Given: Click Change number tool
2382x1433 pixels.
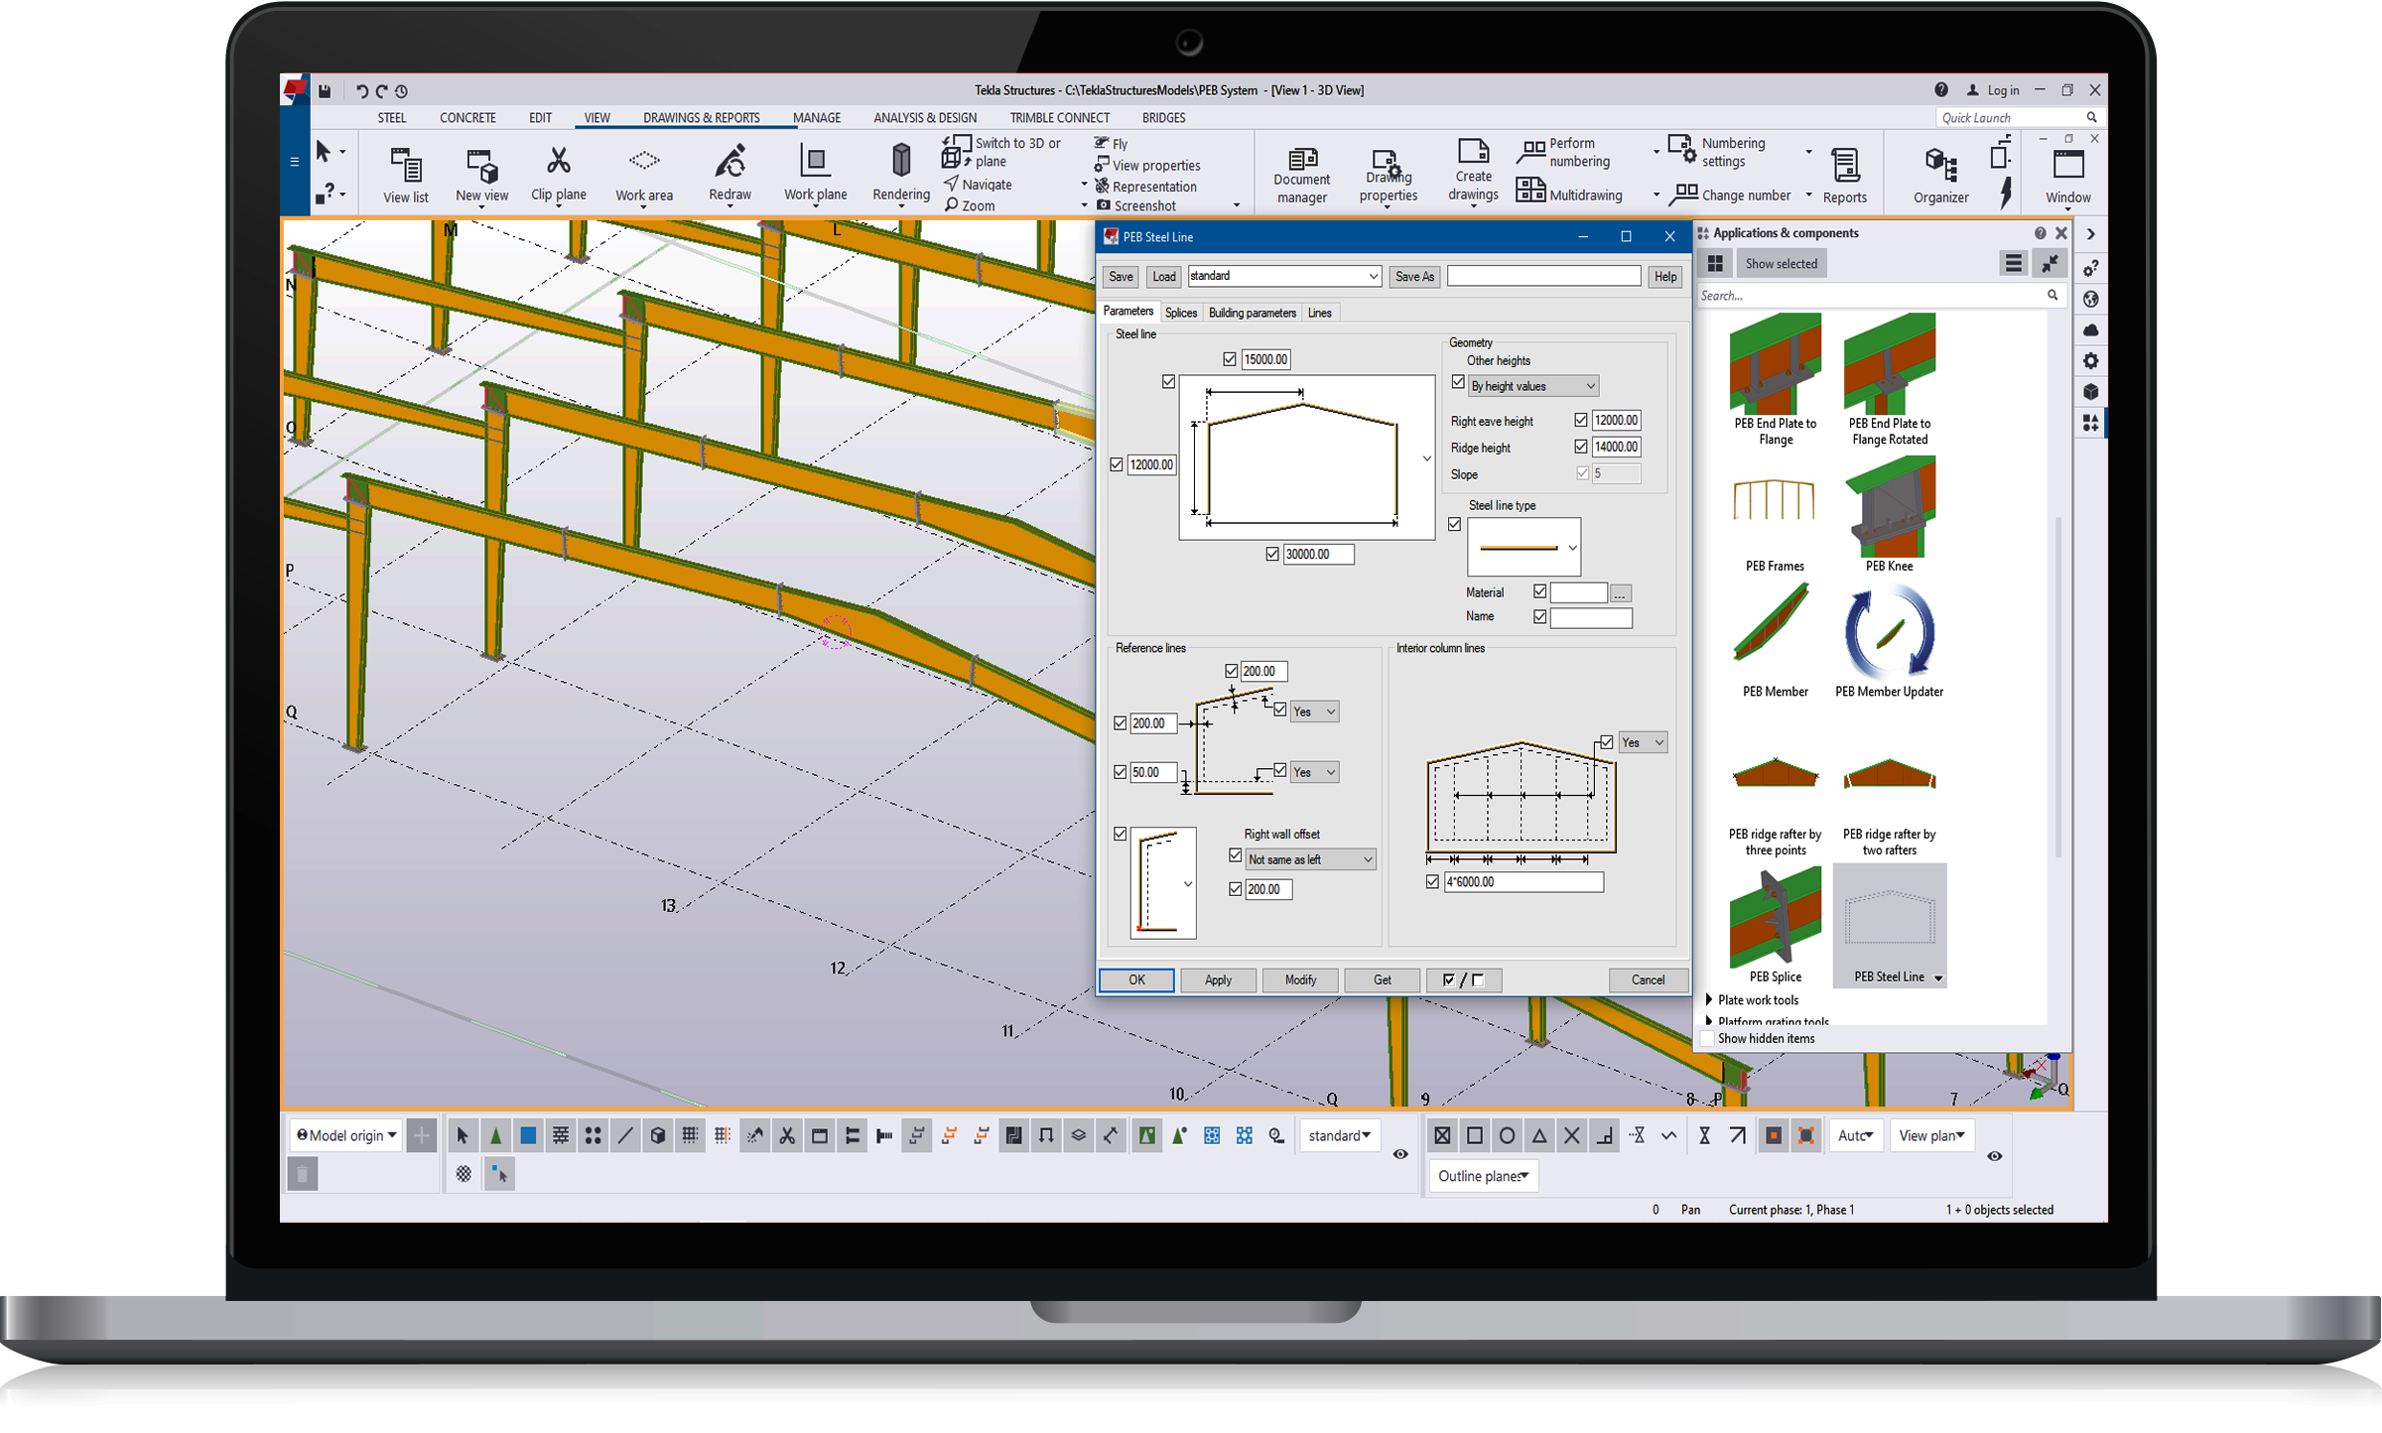Looking at the screenshot, I should 1731,195.
